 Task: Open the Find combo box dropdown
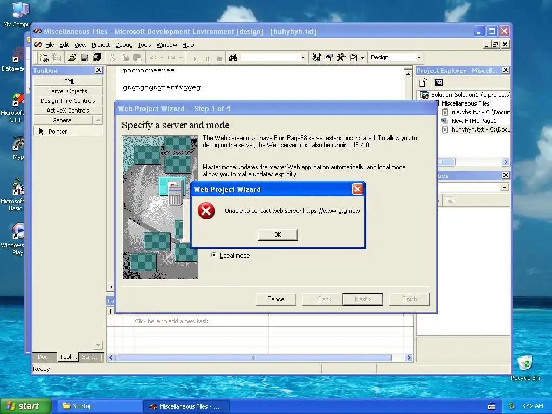[x=303, y=58]
